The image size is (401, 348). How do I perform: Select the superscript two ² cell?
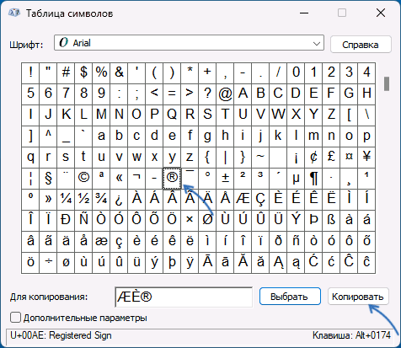pos(243,179)
